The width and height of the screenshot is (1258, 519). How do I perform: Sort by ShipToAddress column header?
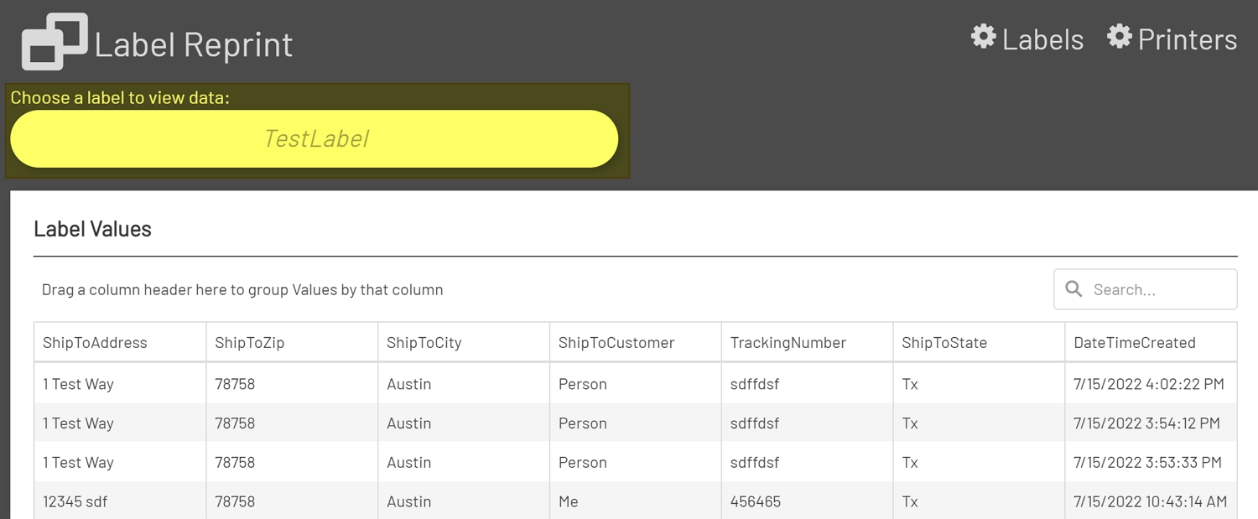pyautogui.click(x=95, y=342)
